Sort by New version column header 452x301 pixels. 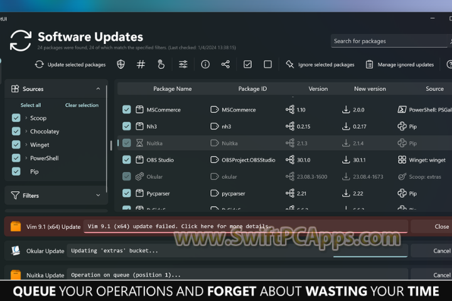pyautogui.click(x=370, y=88)
